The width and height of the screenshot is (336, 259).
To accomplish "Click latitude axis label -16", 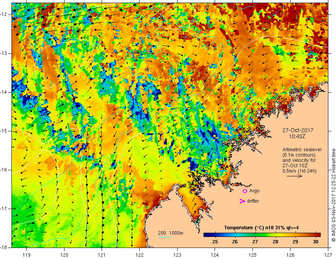I will pos(4,170).
